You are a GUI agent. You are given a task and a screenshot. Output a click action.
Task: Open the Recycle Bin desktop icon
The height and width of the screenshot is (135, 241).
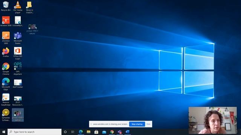[6, 6]
